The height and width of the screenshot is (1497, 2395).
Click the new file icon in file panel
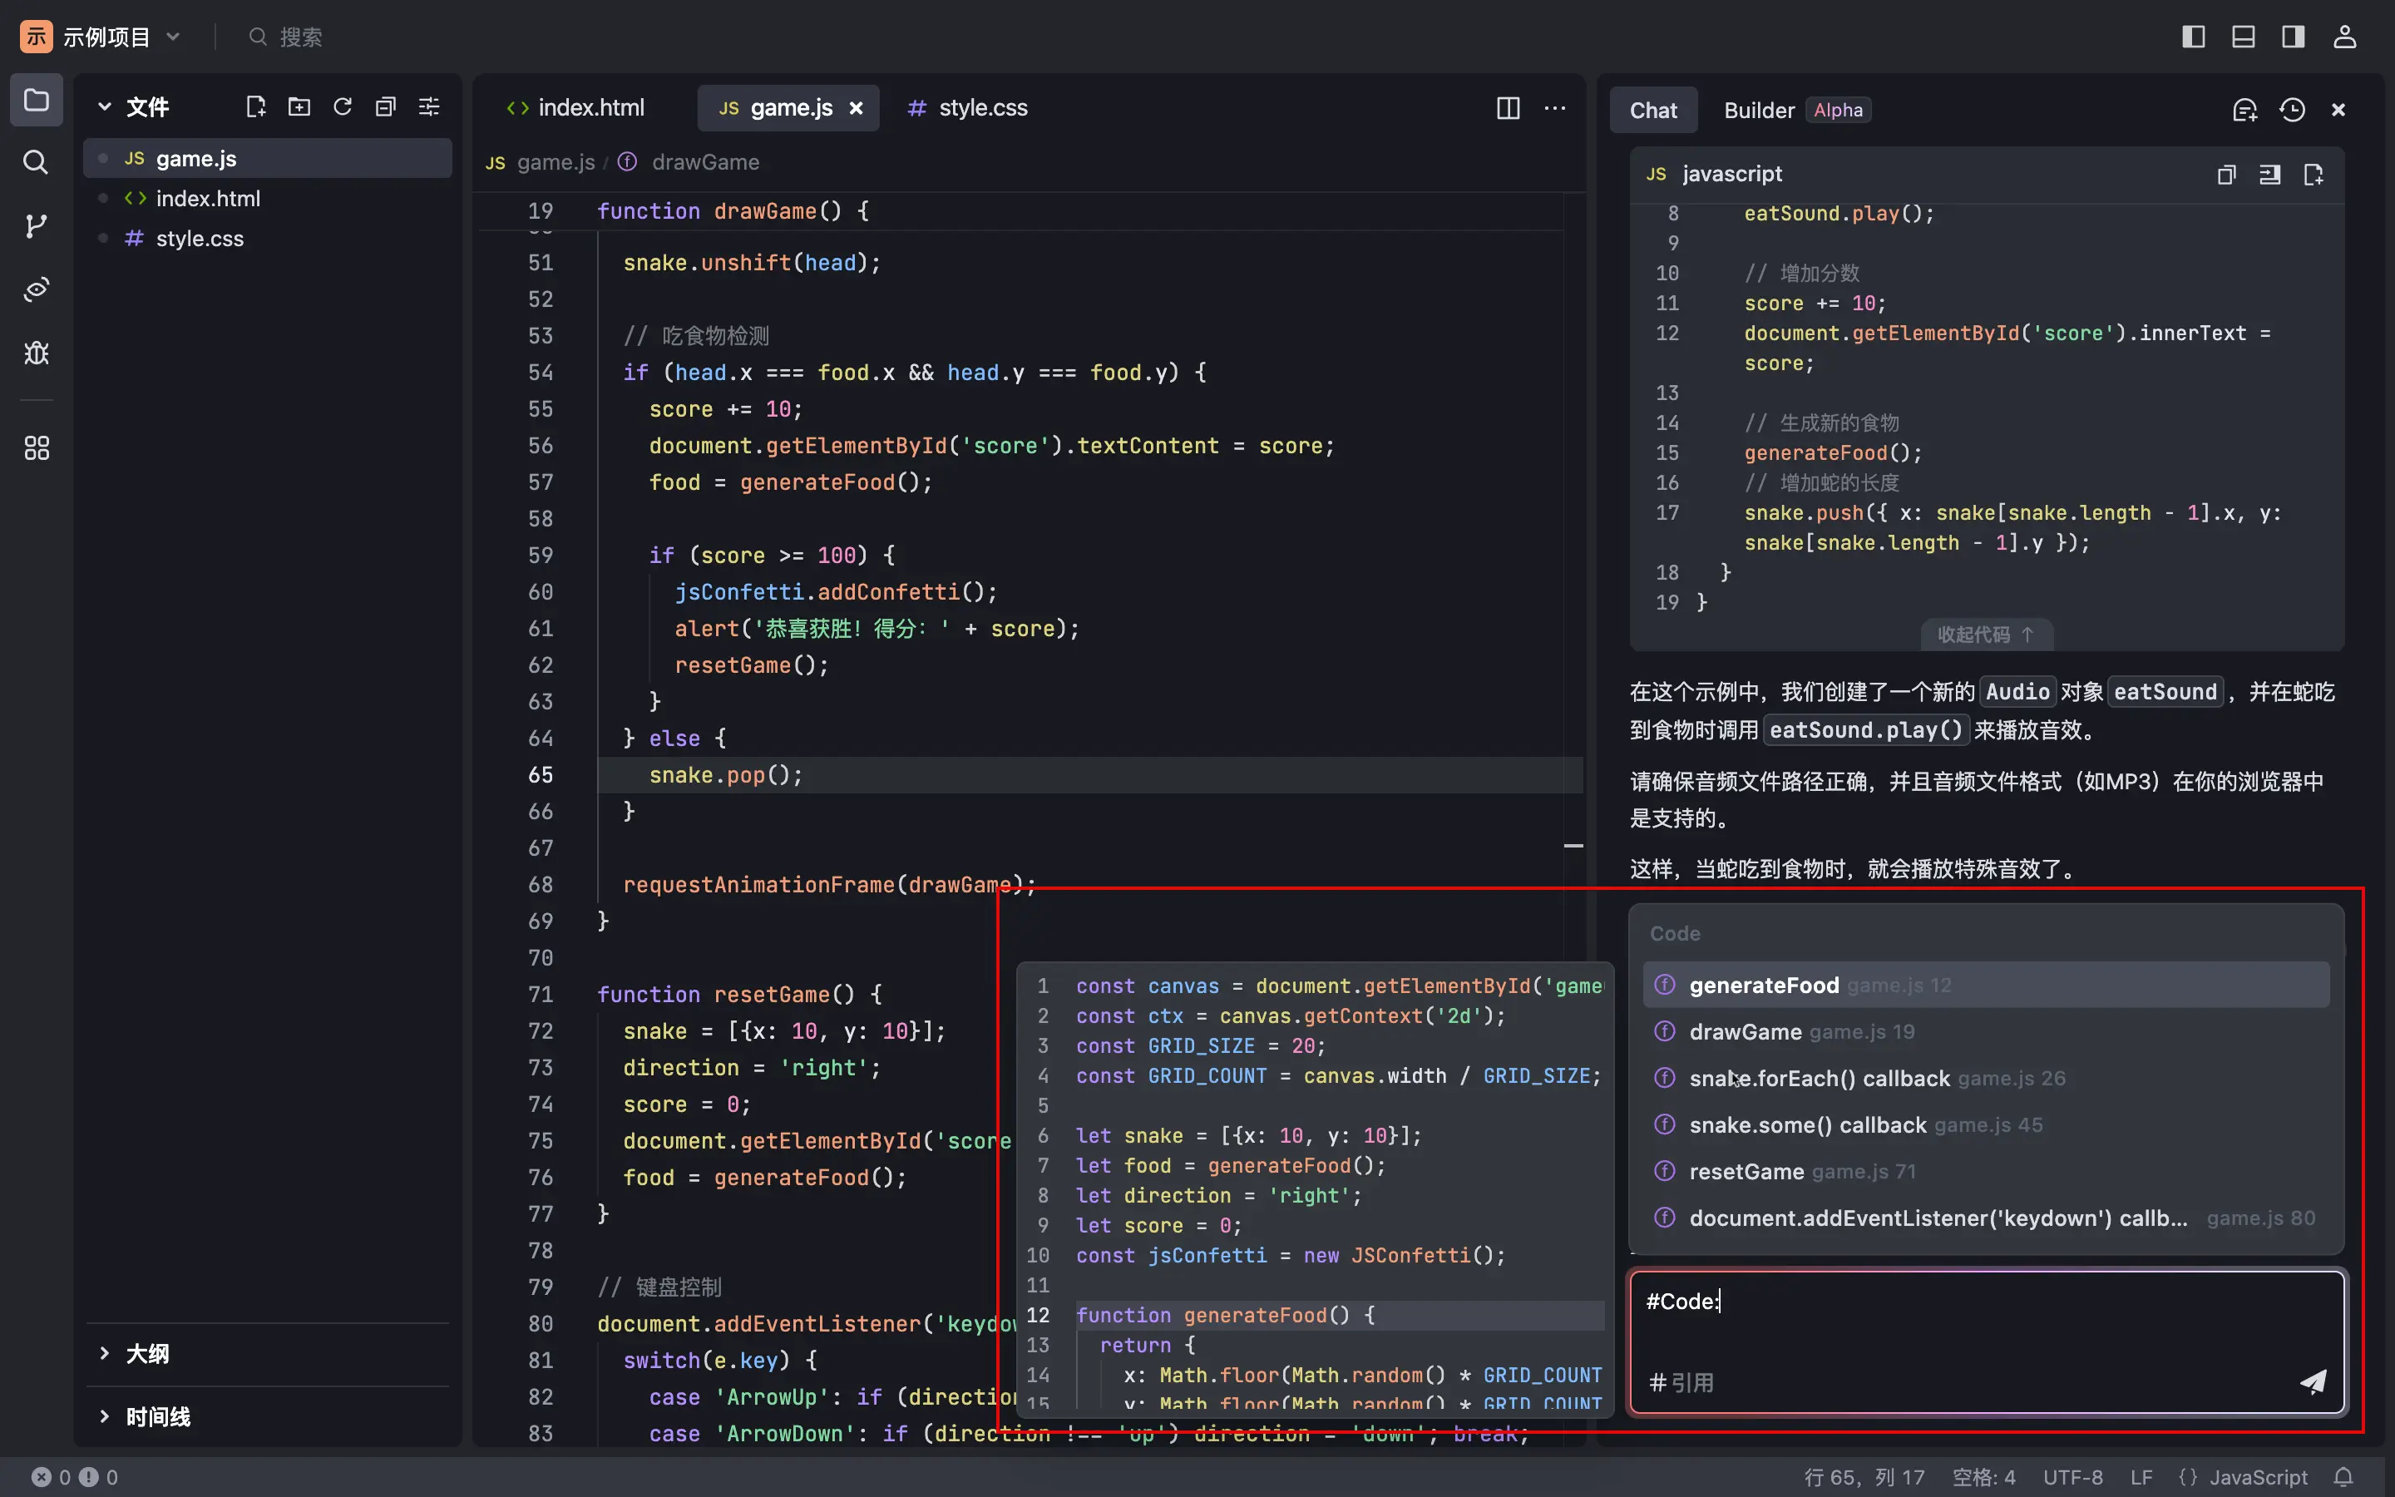255,107
